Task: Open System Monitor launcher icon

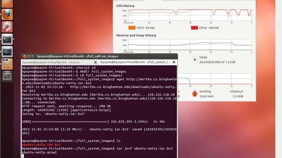Action: [x=7, y=52]
